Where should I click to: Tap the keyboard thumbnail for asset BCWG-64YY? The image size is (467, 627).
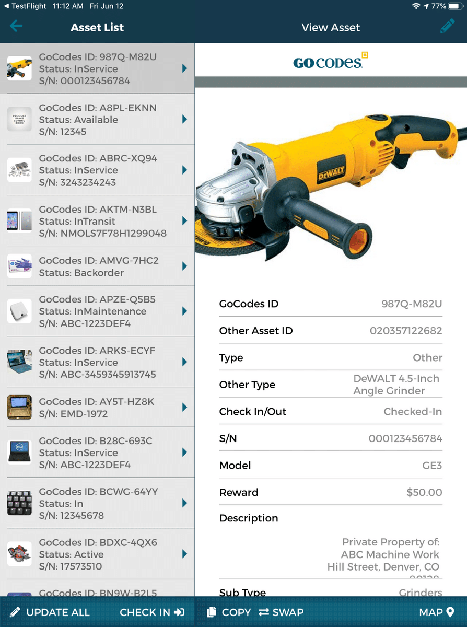pyautogui.click(x=19, y=503)
